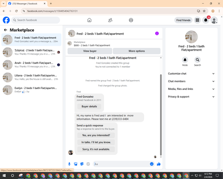The width and height of the screenshot is (223, 179).
Task: Open the Evelyn - 2 beds conversation
Action: 31,90
